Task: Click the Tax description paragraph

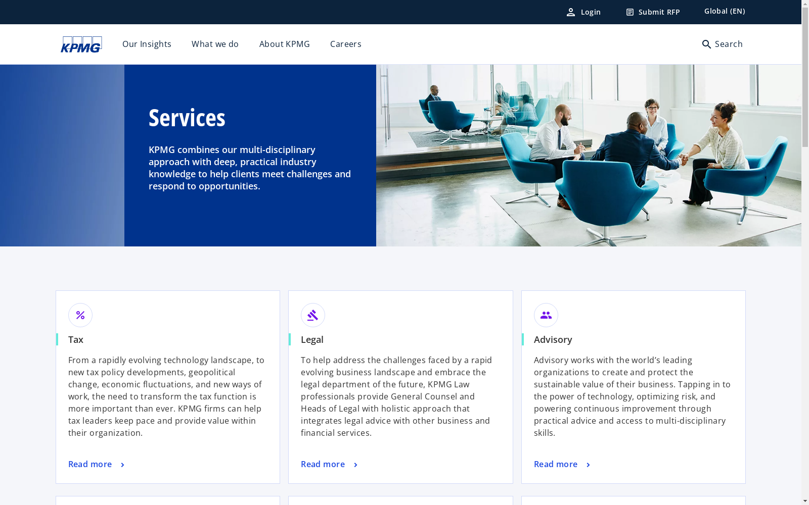Action: [x=167, y=396]
